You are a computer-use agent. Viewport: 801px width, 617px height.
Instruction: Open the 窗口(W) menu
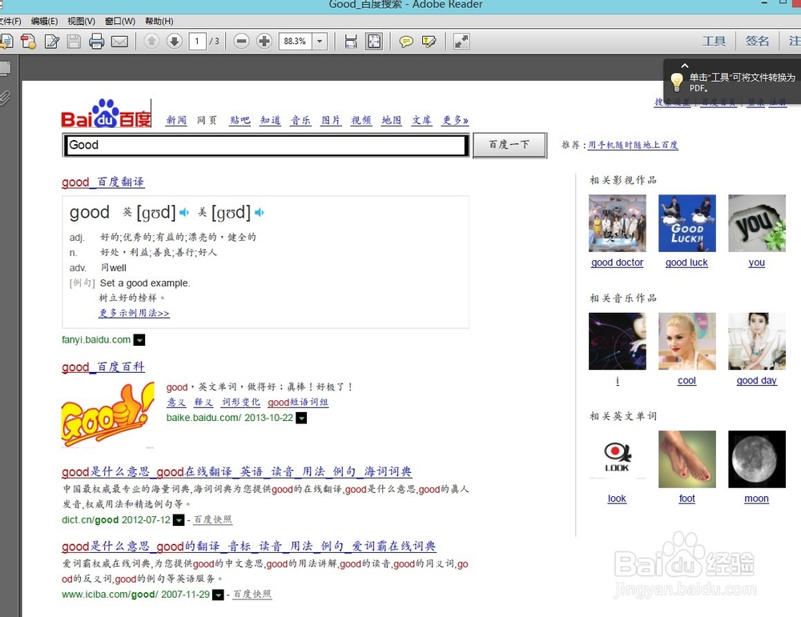click(120, 21)
